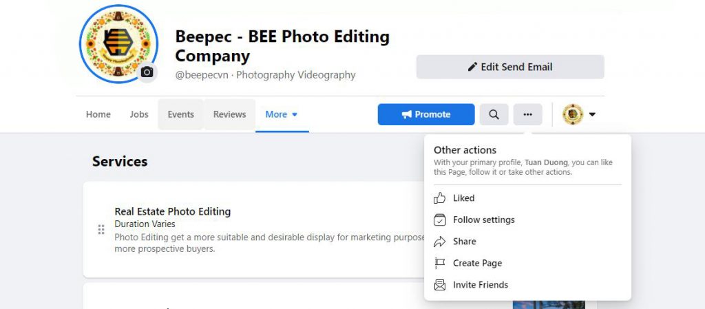Click the blue Promote button
The height and width of the screenshot is (309, 705).
[425, 114]
